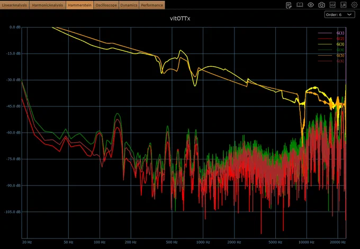Open the Performance tab

(x=152, y=5)
